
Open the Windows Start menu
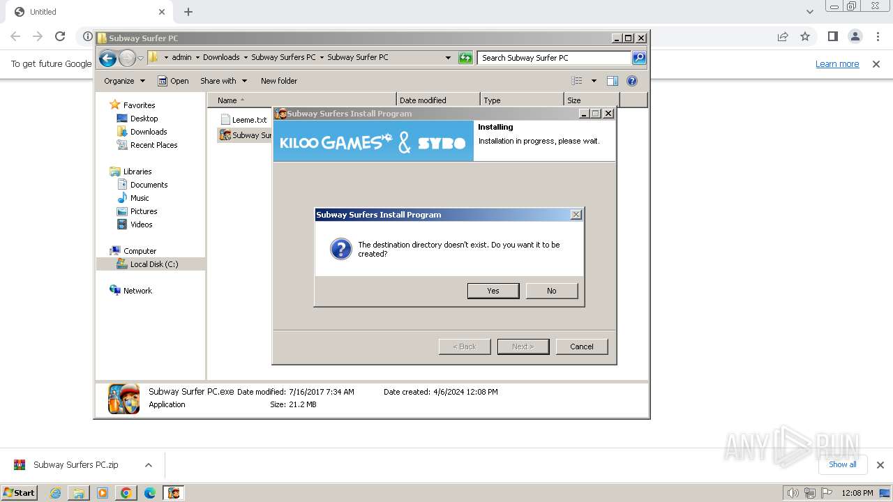[x=20, y=492]
